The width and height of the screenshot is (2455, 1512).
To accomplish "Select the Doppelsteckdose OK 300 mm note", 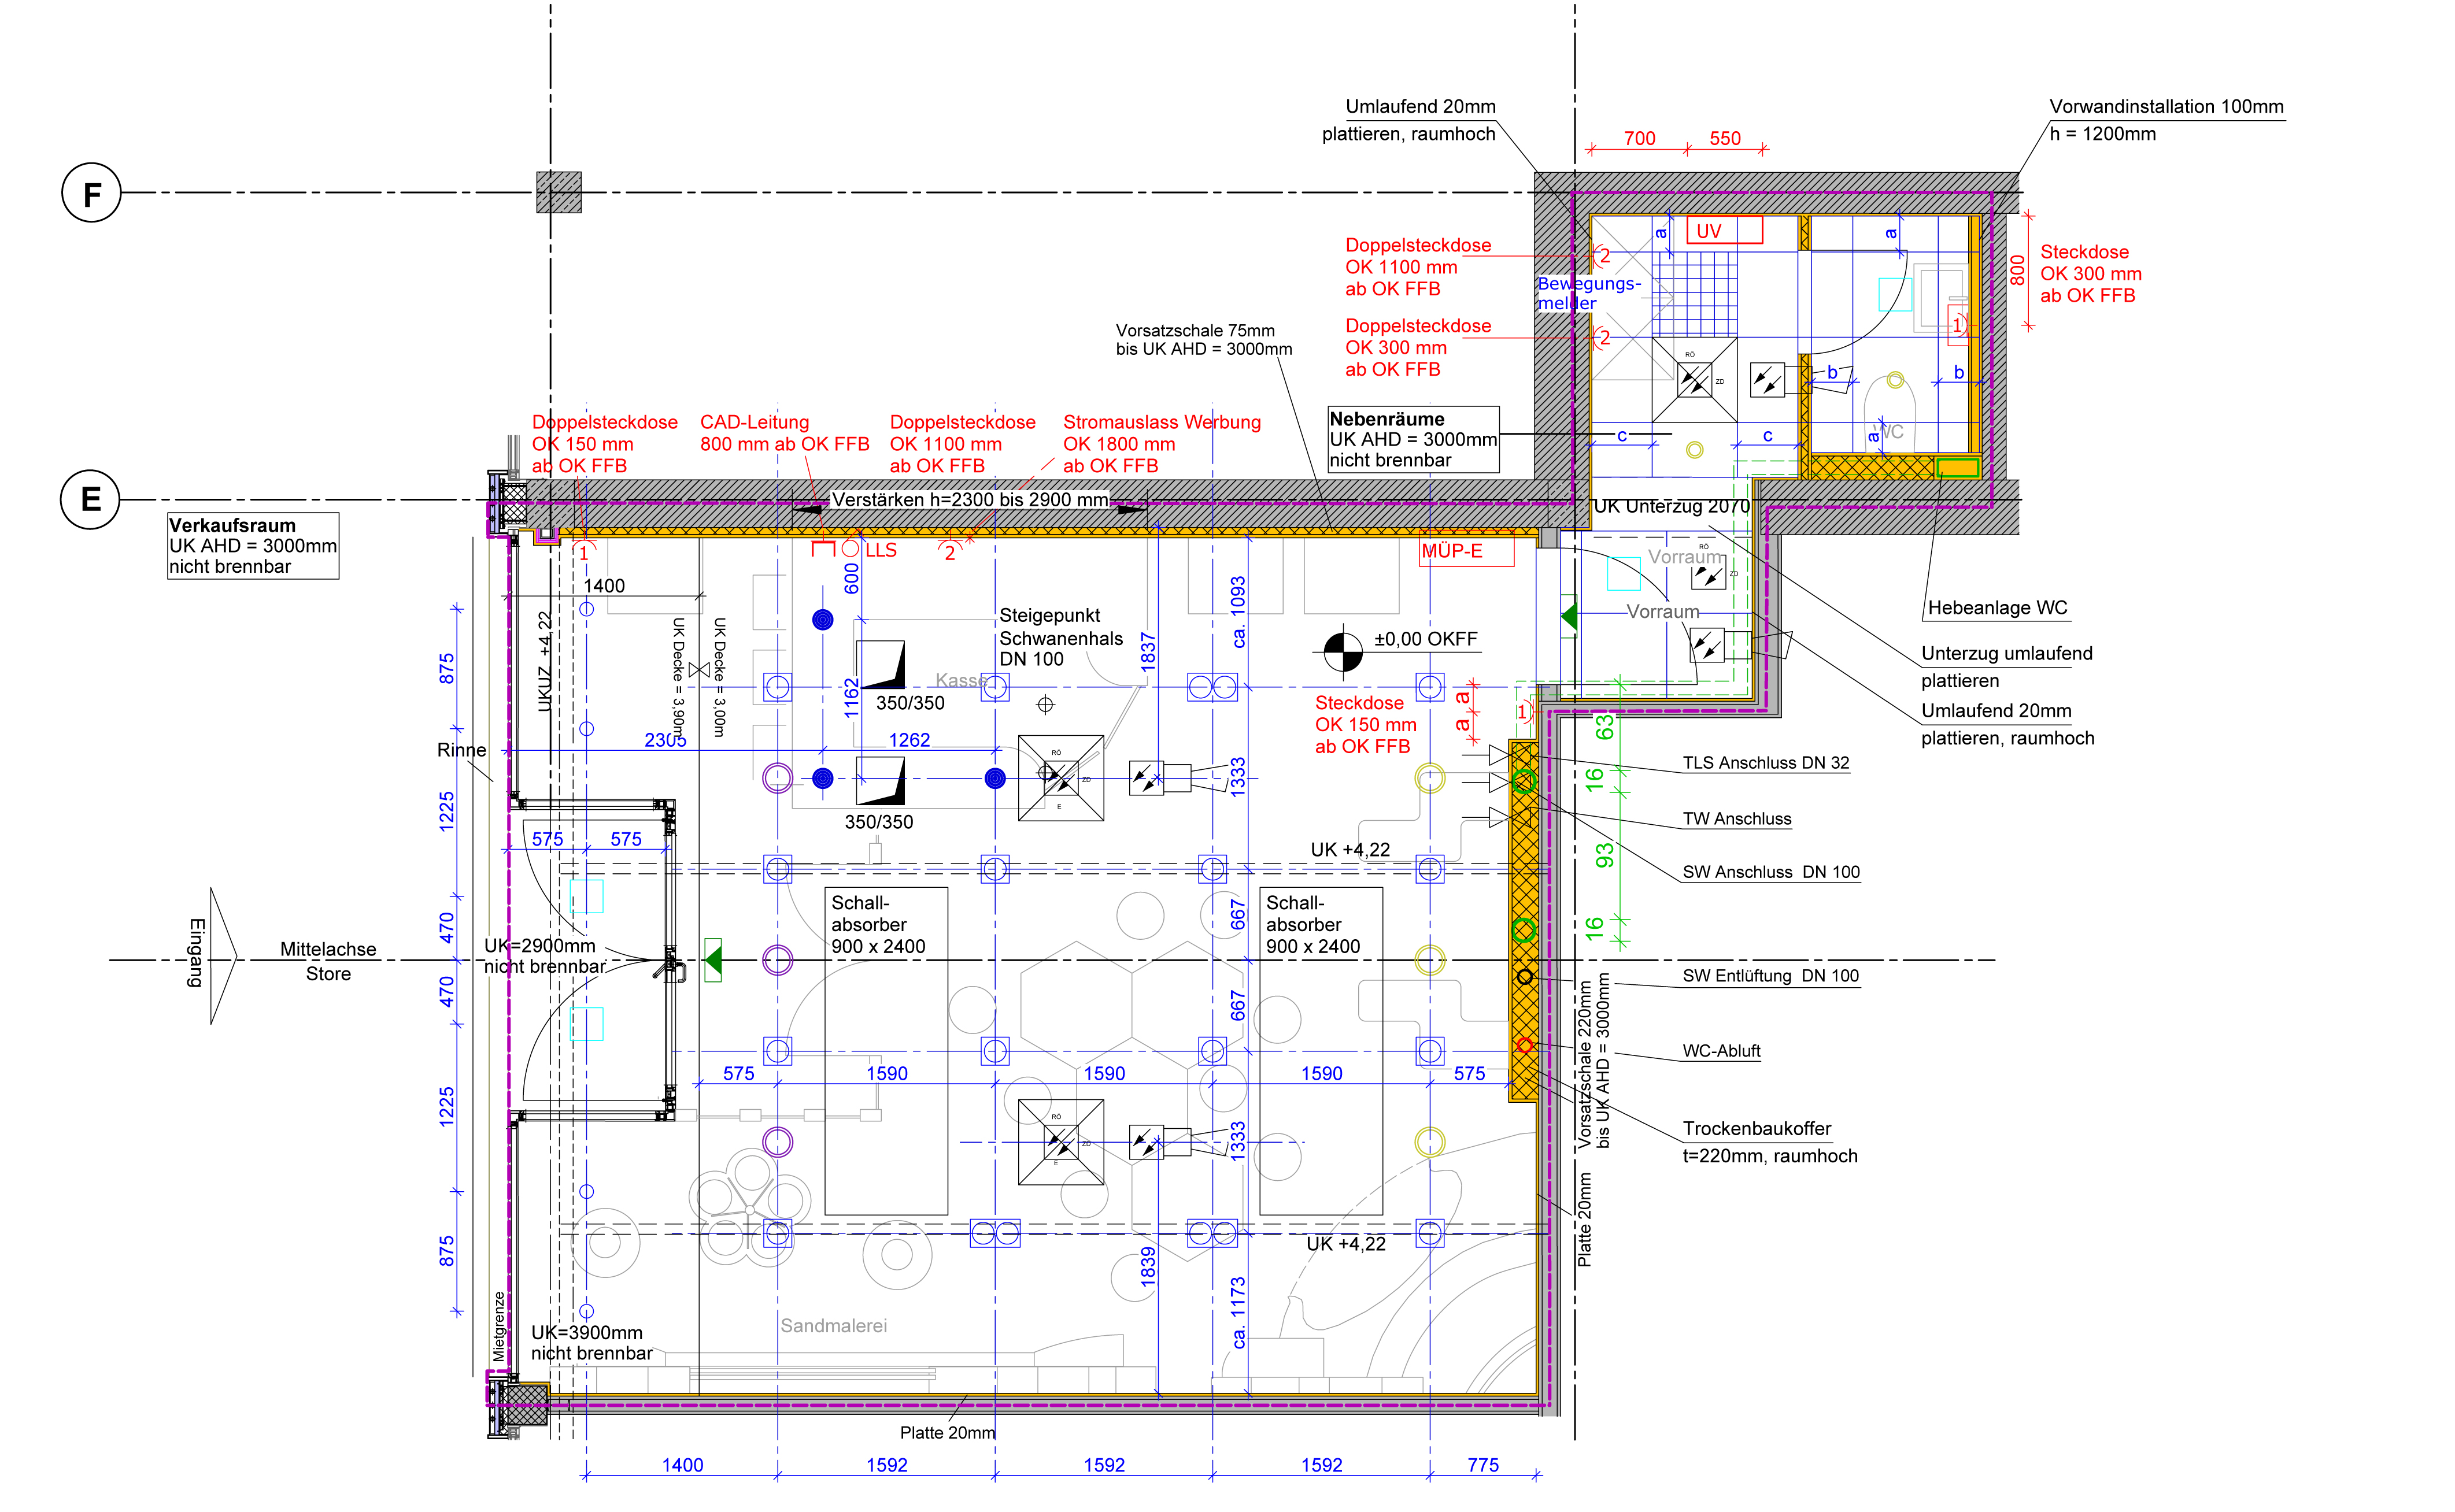I will tap(1418, 348).
